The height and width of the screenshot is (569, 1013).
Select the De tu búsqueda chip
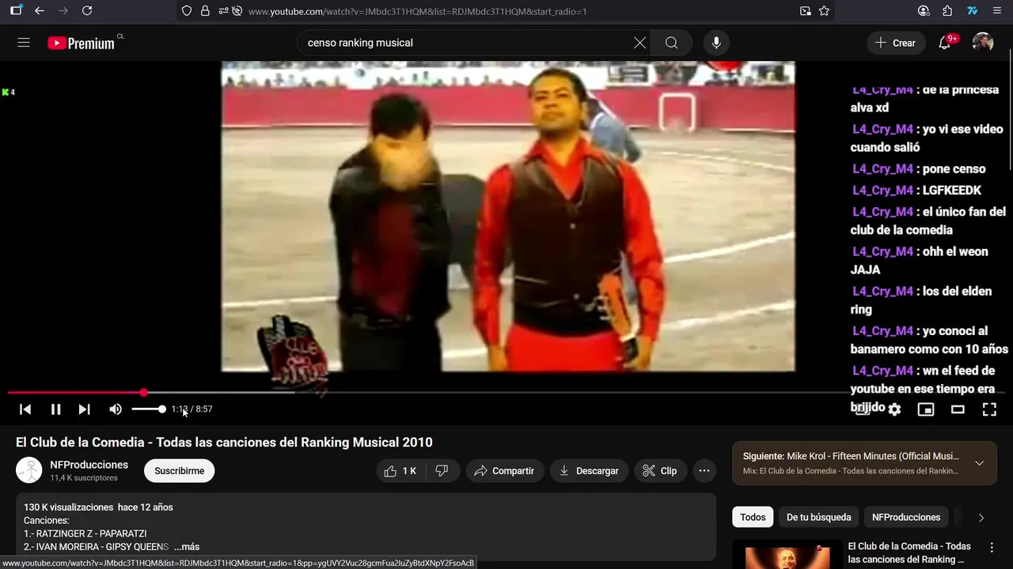[x=818, y=518]
